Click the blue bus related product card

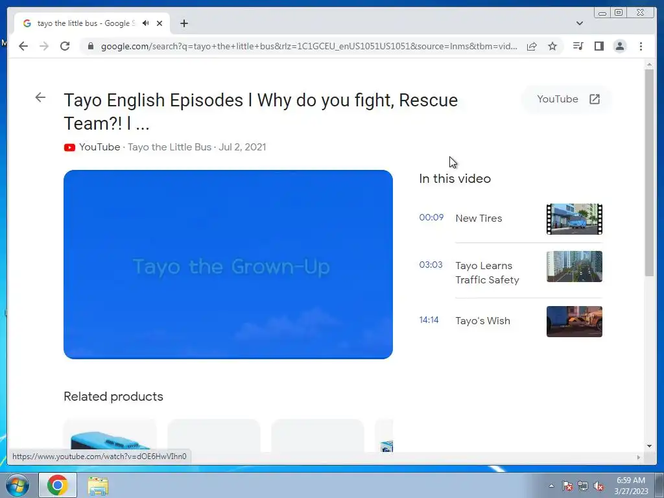(x=110, y=436)
